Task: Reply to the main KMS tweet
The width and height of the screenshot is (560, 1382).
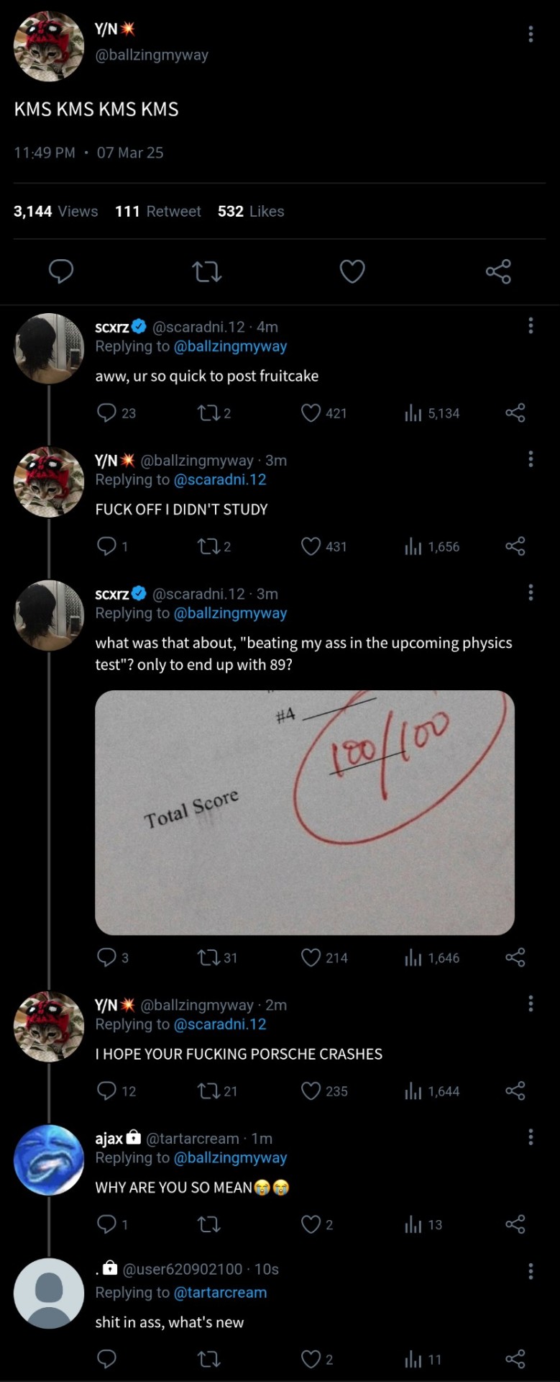Action: (61, 271)
